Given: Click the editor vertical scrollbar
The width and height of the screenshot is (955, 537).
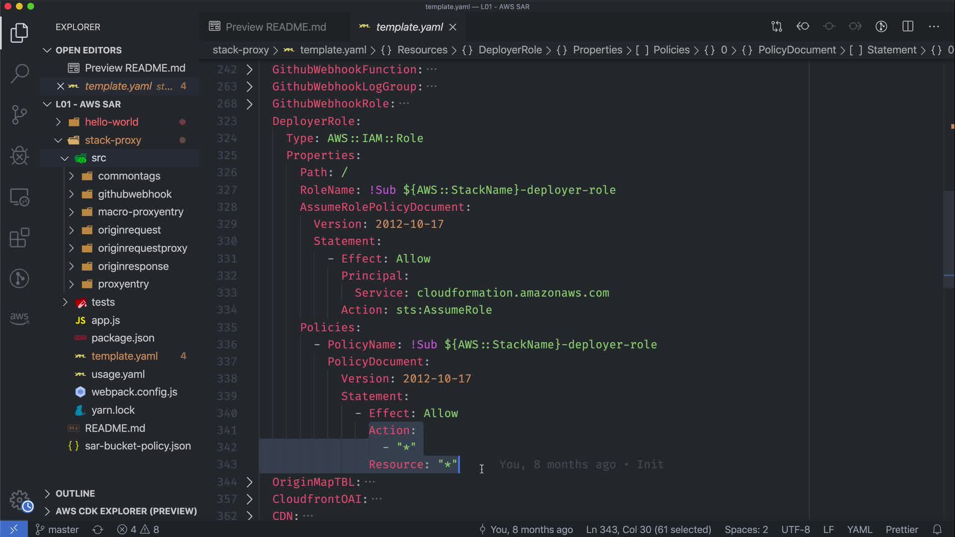Looking at the screenshot, I should (948, 239).
